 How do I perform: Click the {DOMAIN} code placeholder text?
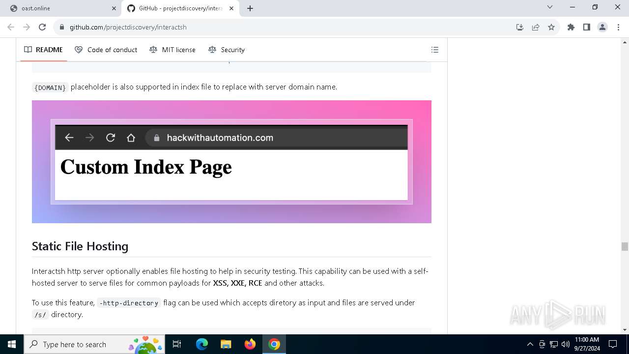pyautogui.click(x=50, y=88)
